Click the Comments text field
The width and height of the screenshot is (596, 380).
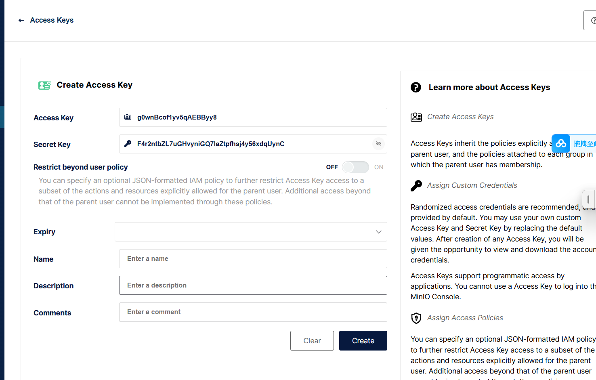click(253, 312)
